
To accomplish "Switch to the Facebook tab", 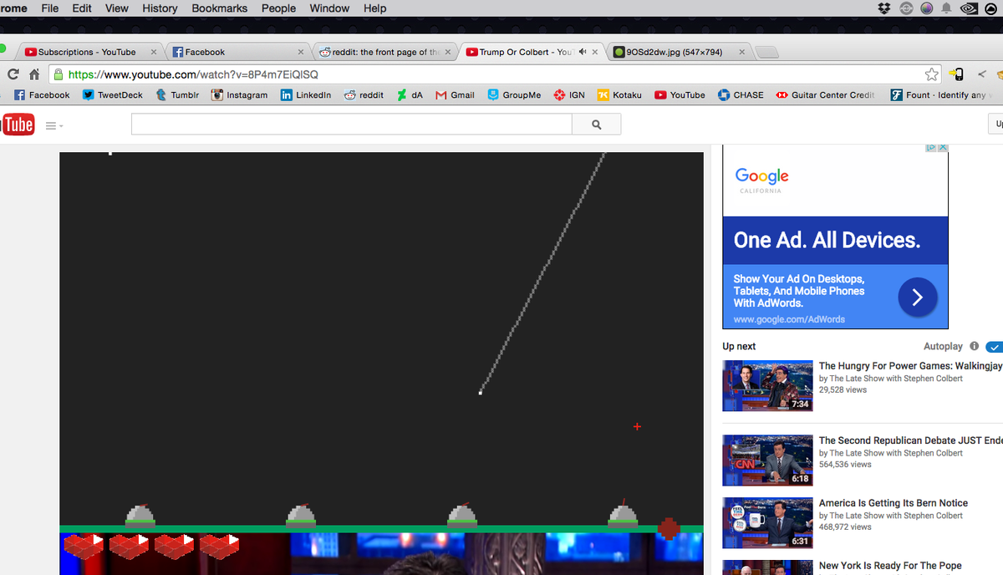I will 238,52.
